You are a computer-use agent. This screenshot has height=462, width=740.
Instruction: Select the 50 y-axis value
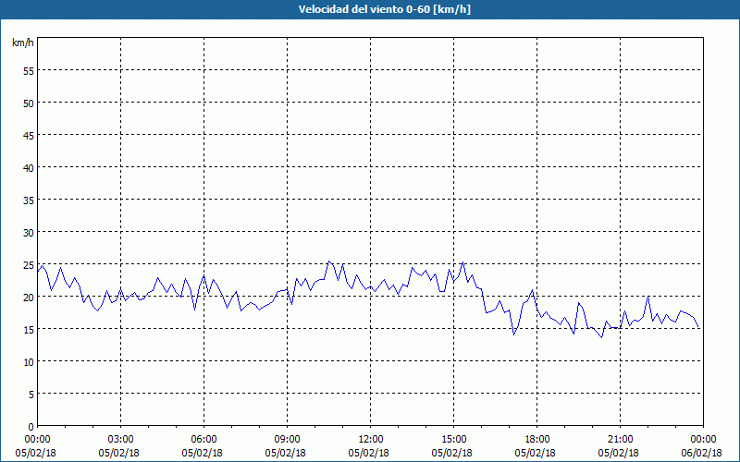click(x=29, y=103)
